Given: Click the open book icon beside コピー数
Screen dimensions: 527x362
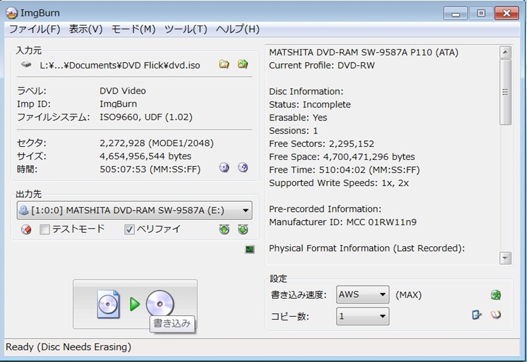Looking at the screenshot, I should [x=496, y=315].
